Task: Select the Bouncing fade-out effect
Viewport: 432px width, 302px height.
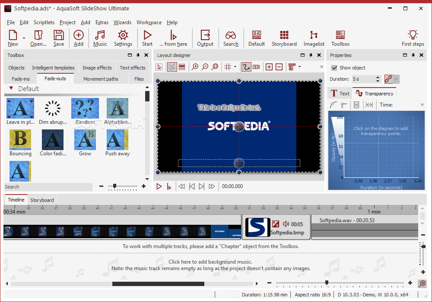Action: [20, 143]
